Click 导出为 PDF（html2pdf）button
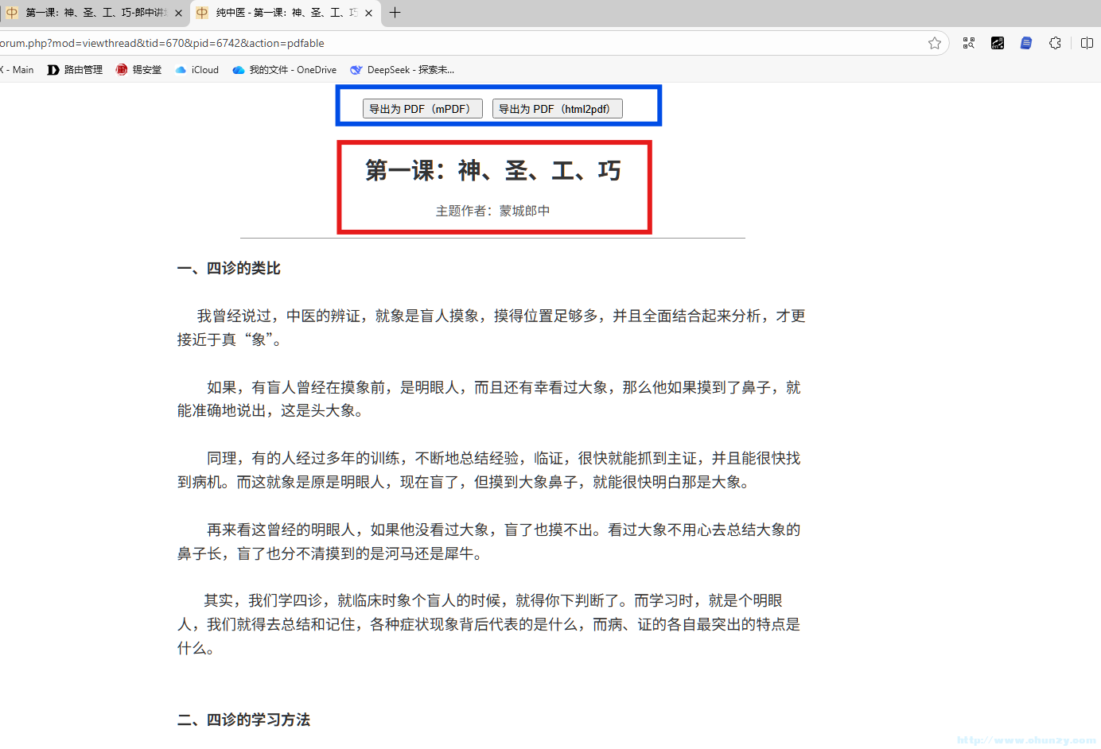Screen dimensions: 1101x749 [x=557, y=108]
